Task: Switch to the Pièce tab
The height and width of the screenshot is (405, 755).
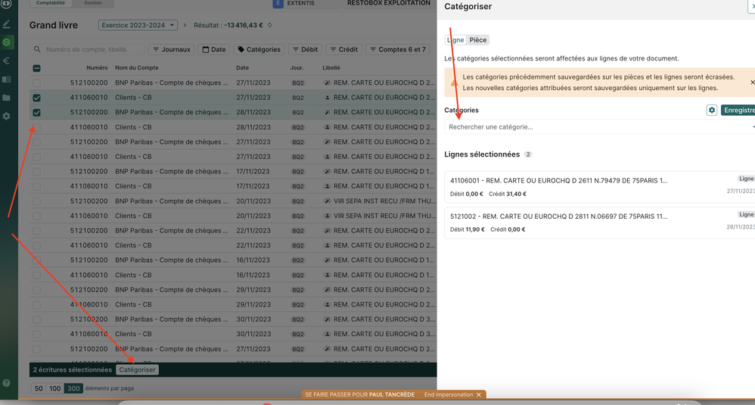Action: click(x=478, y=40)
